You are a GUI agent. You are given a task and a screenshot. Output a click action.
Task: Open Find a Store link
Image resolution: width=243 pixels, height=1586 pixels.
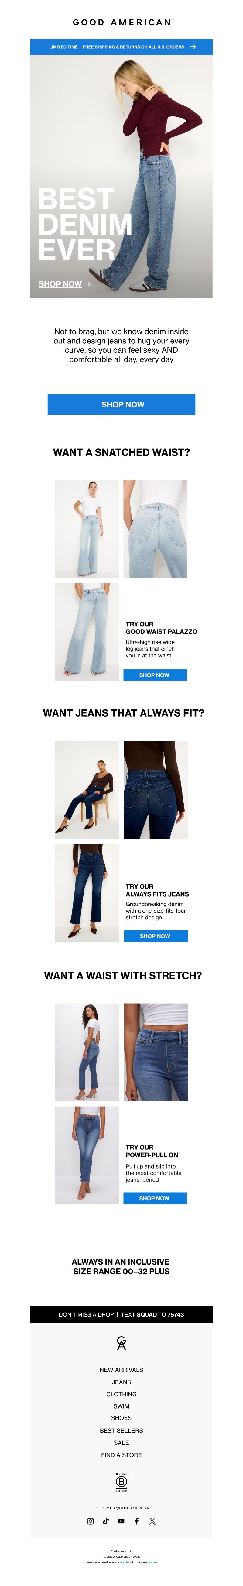pos(121,1455)
